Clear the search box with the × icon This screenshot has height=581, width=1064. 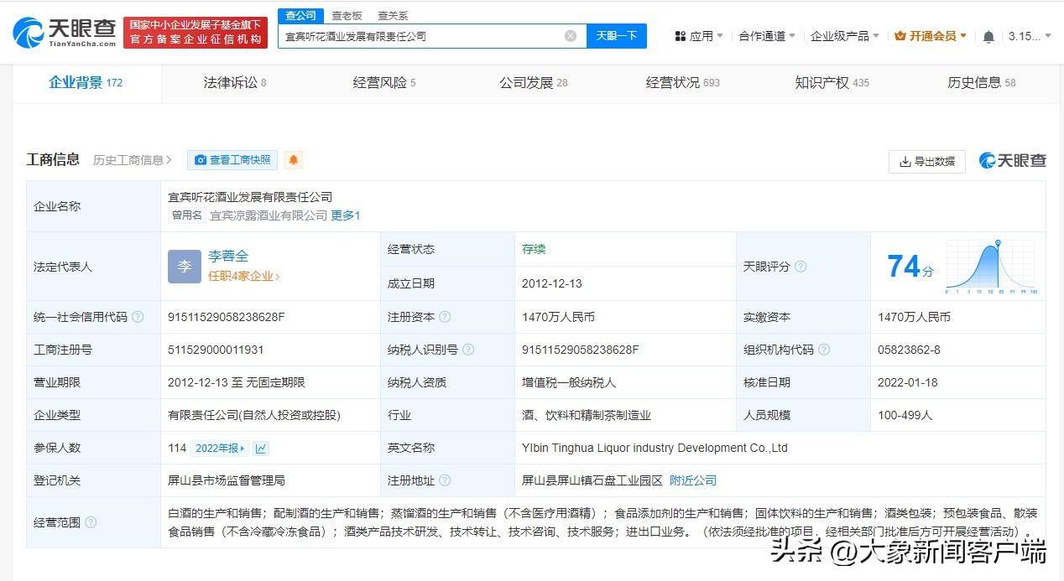571,35
